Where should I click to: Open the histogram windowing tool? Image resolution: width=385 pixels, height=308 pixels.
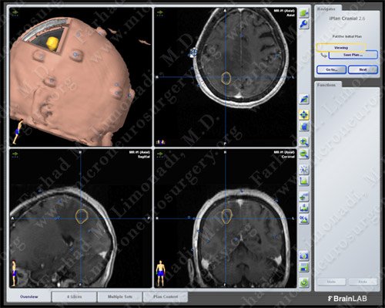coord(304,181)
